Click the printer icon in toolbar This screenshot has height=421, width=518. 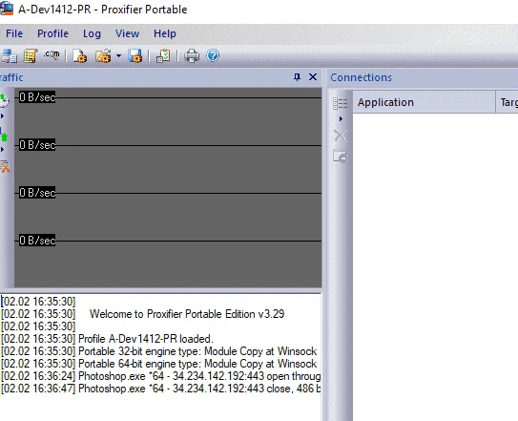(x=192, y=56)
